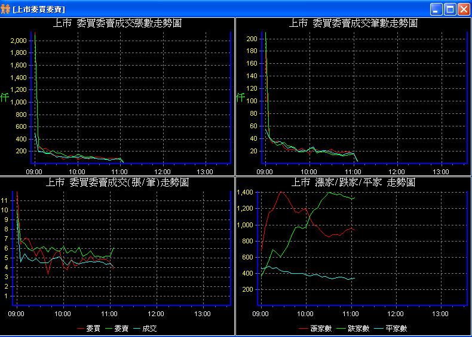The image size is (472, 337).
Task: Click the 1,400 axis label in 漲家/跌家 chart
Action: pyautogui.click(x=245, y=193)
